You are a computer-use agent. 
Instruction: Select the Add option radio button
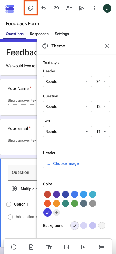pyautogui.click(x=10, y=217)
